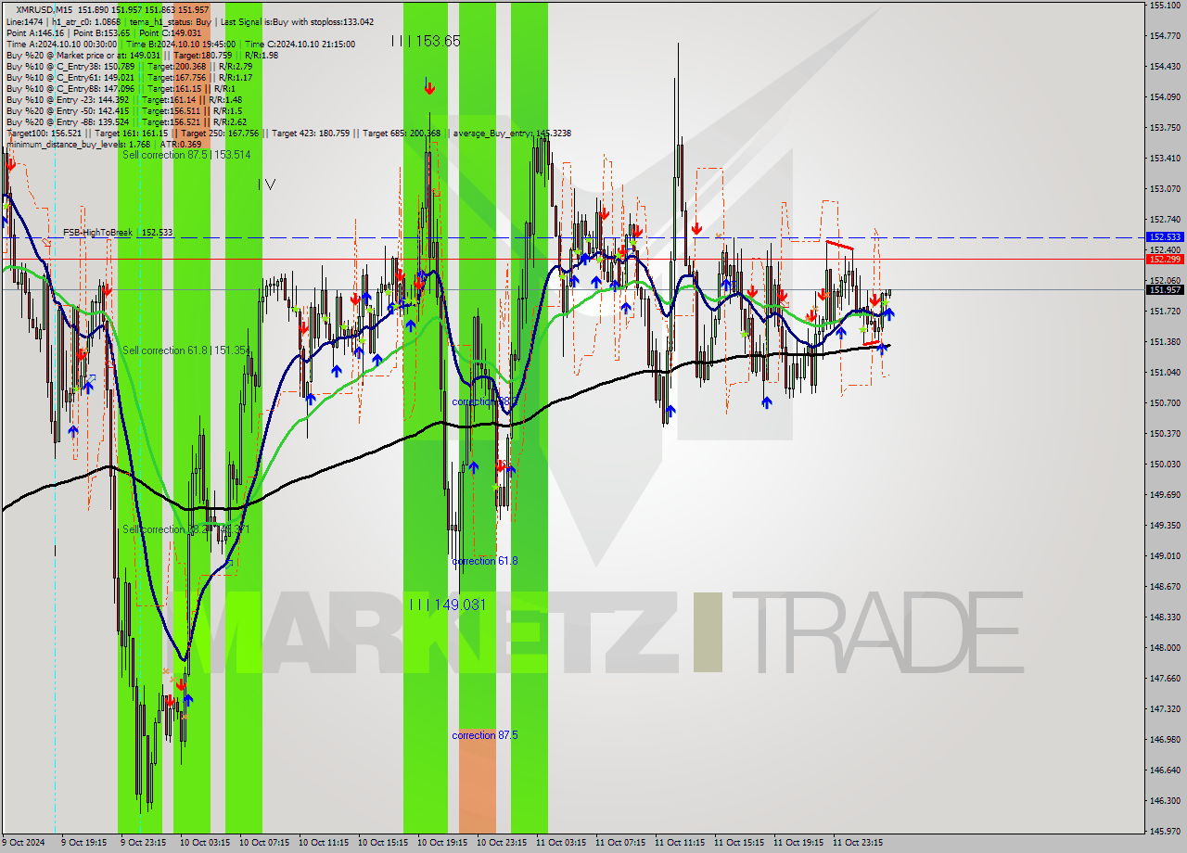Image resolution: width=1187 pixels, height=853 pixels.
Task: Click the 148.000 price axis value
Action: tap(1166, 648)
